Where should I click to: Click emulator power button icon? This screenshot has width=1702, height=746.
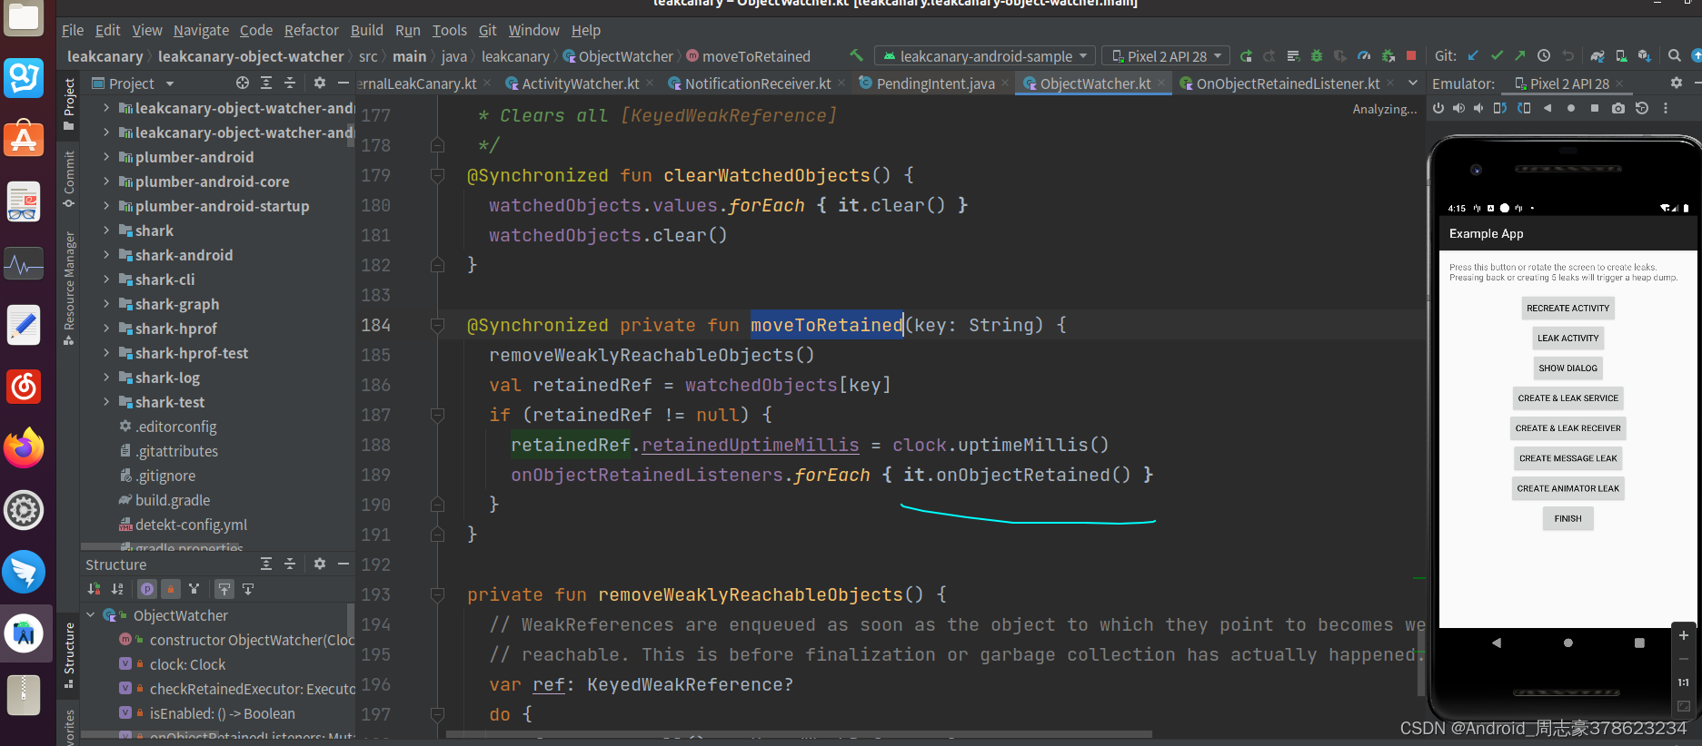pos(1438,108)
